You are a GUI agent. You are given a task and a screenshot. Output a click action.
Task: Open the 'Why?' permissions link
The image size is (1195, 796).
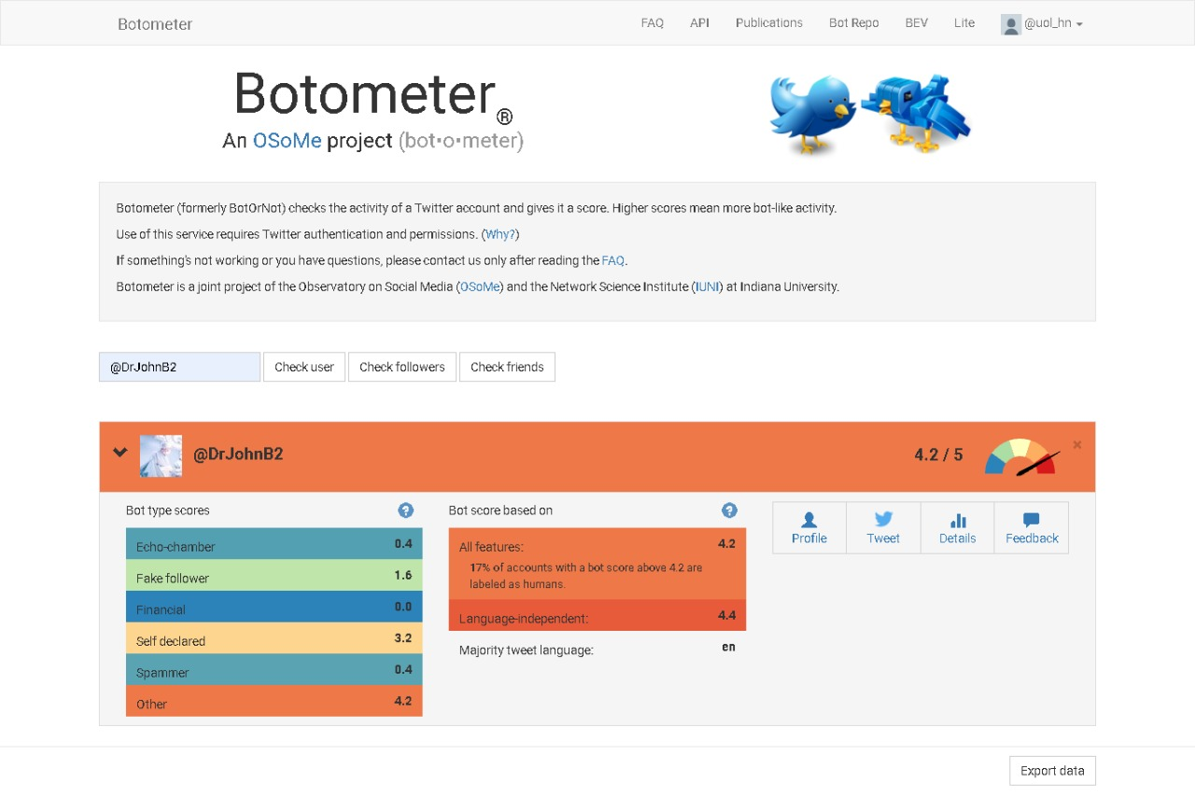point(500,234)
